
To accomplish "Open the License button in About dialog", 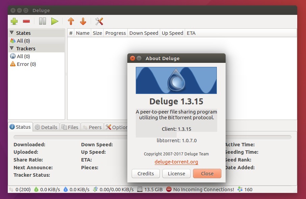I will 176,174.
